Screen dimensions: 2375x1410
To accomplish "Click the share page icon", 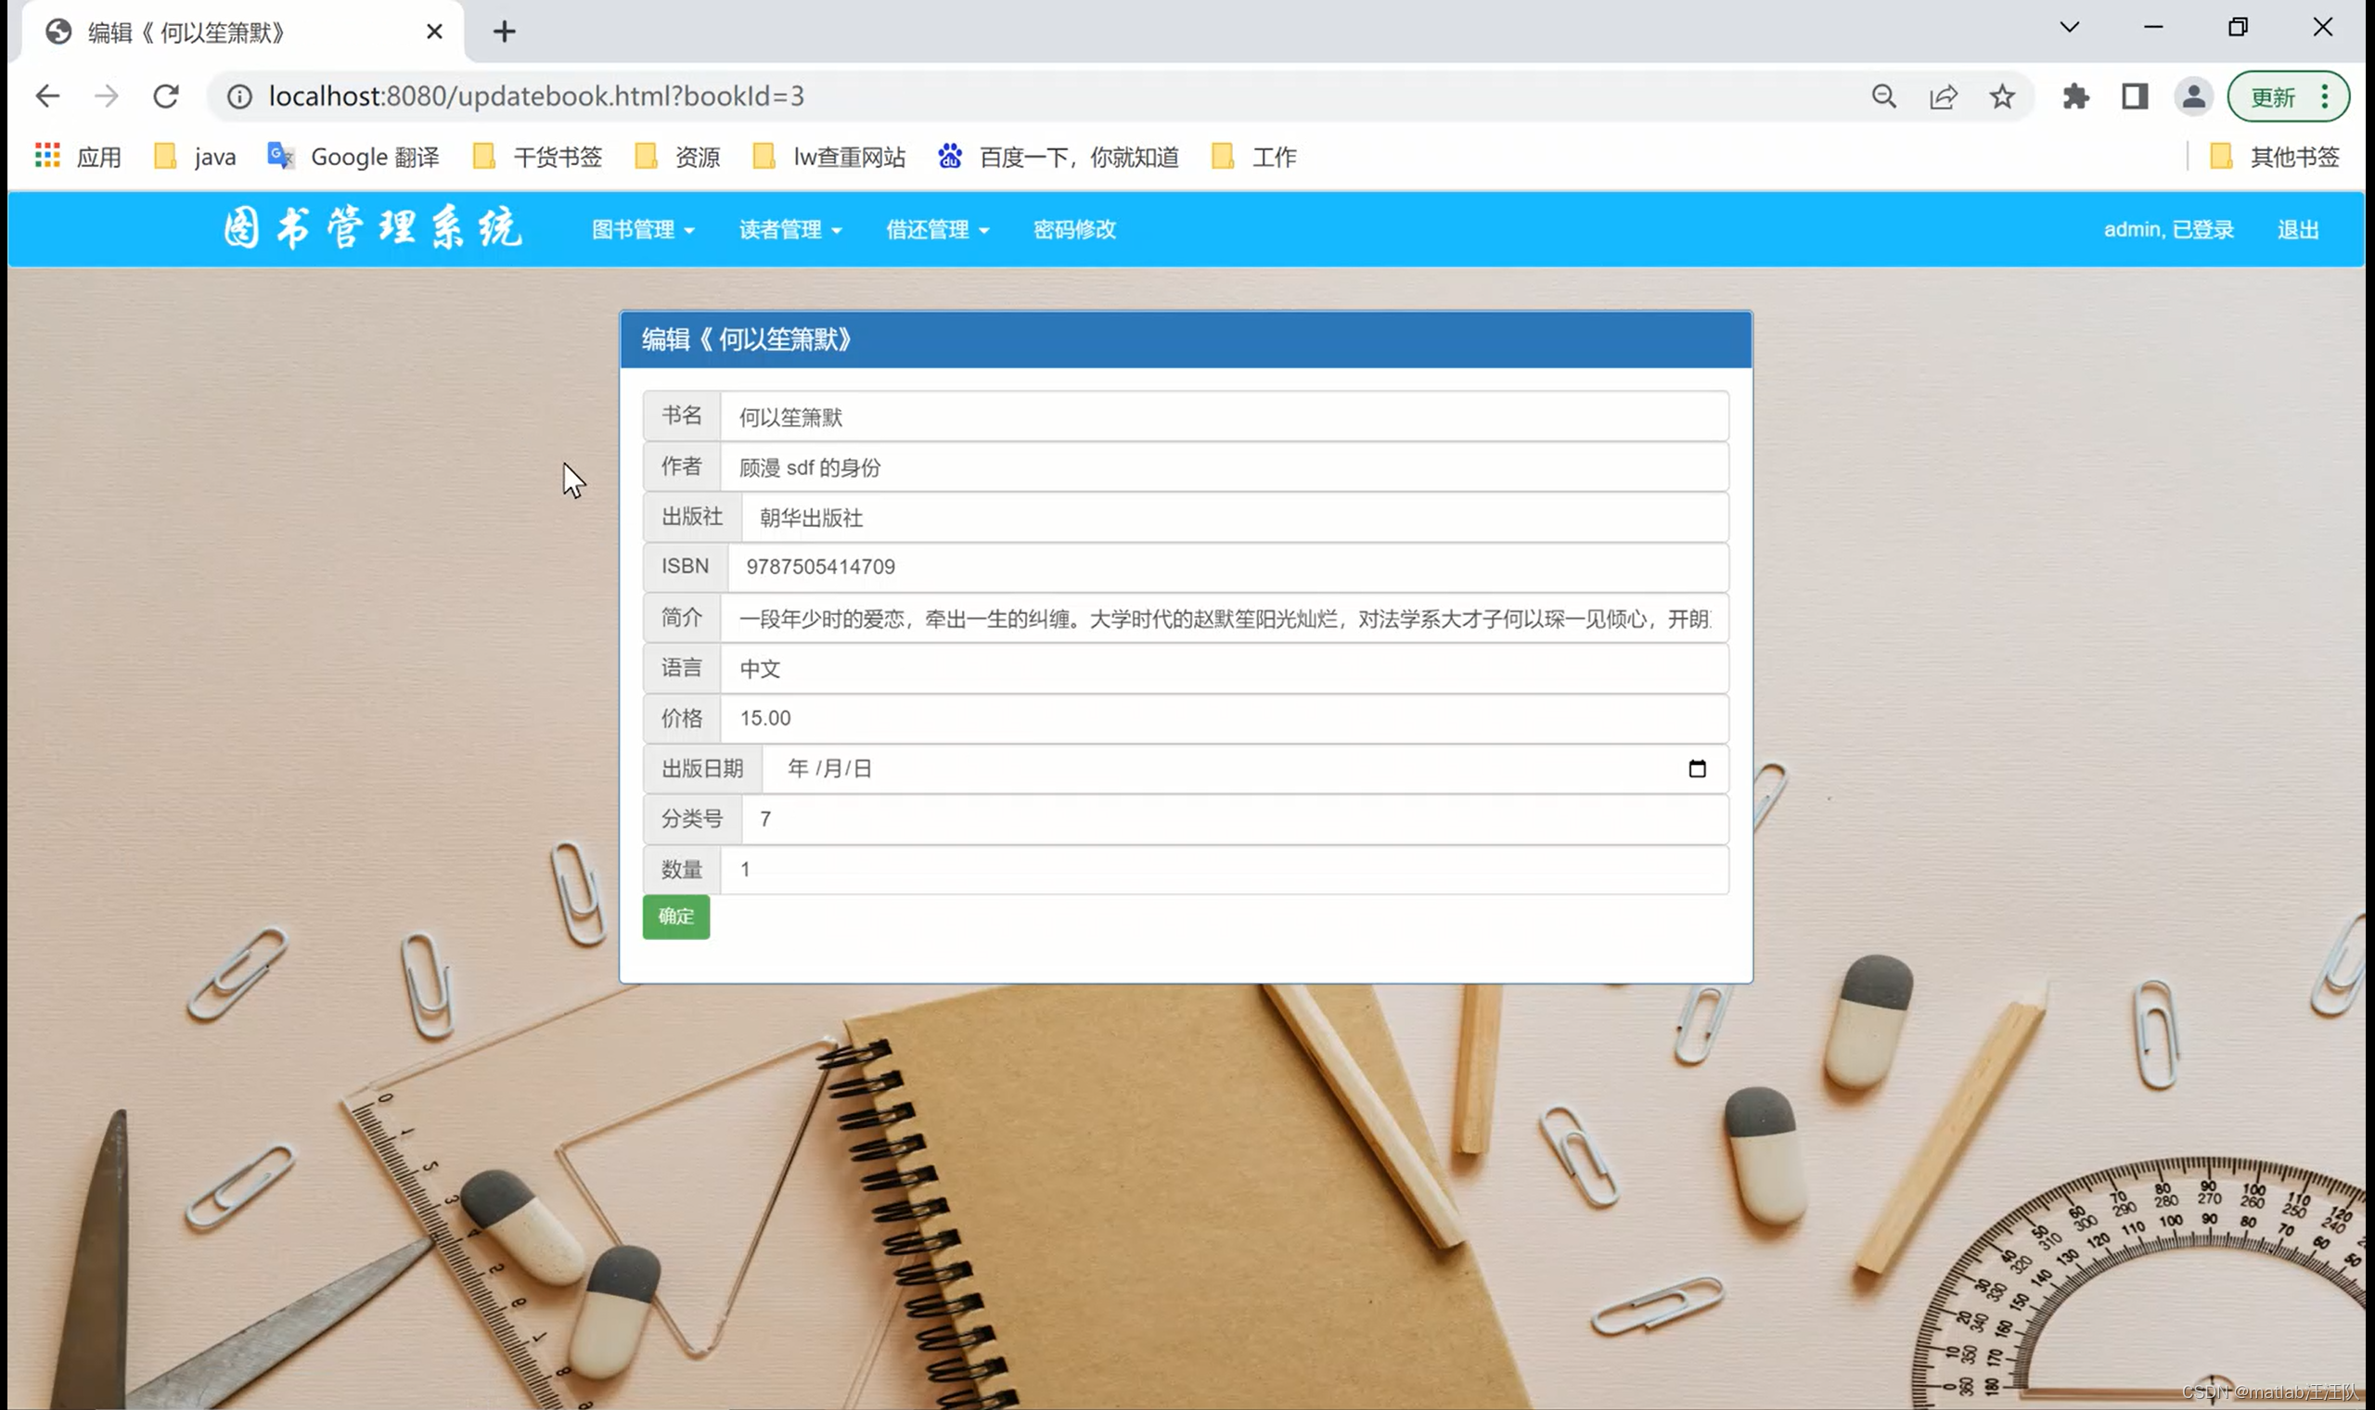I will tap(1943, 96).
